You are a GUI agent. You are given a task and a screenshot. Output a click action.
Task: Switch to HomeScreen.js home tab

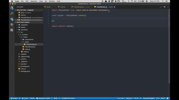(81, 7)
